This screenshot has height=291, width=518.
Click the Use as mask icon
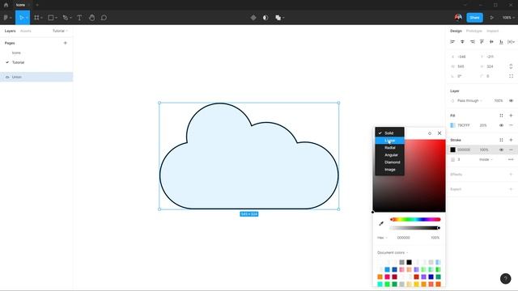coord(265,18)
